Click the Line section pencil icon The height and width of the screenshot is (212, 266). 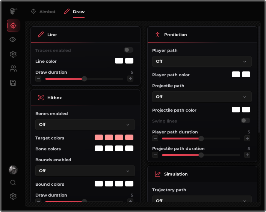[x=41, y=35]
